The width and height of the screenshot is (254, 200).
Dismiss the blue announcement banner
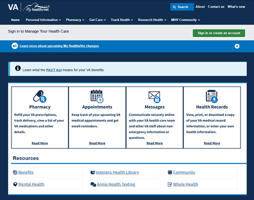click(237, 46)
